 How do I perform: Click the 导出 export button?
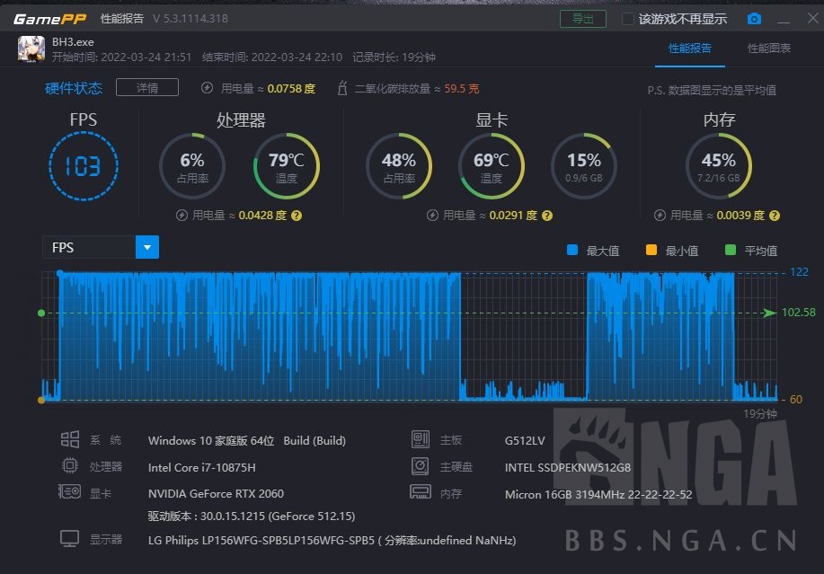click(582, 17)
